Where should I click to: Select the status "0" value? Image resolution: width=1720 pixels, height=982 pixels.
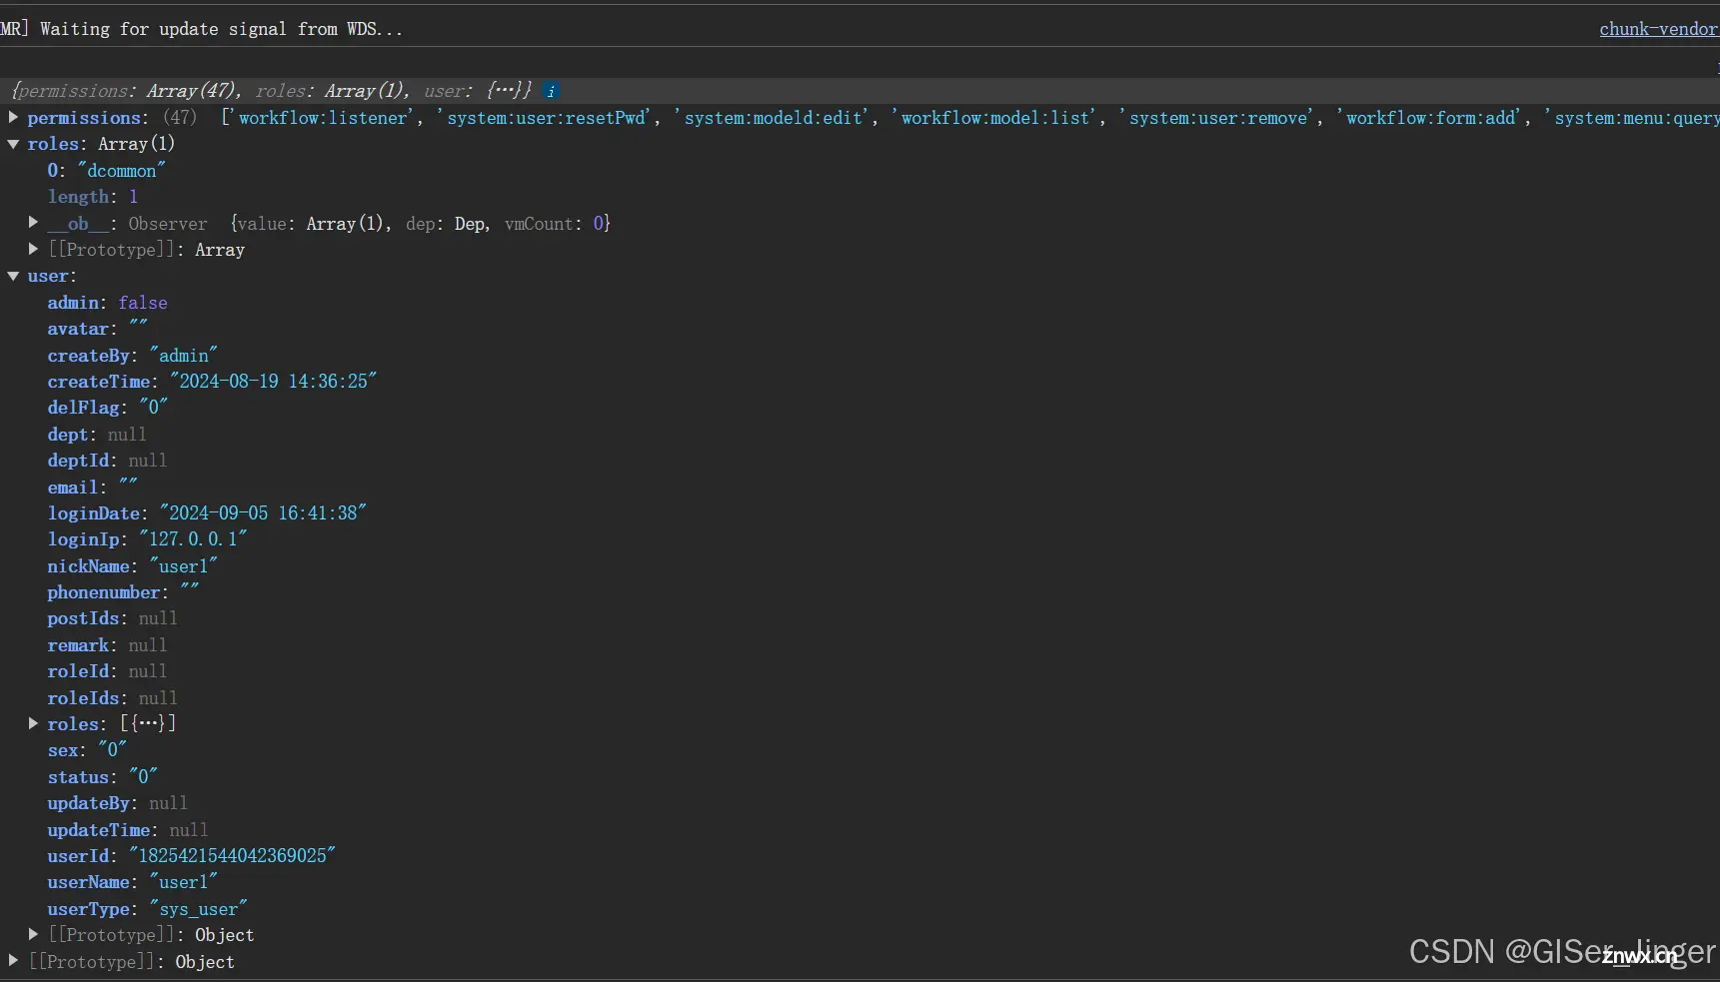tap(143, 777)
